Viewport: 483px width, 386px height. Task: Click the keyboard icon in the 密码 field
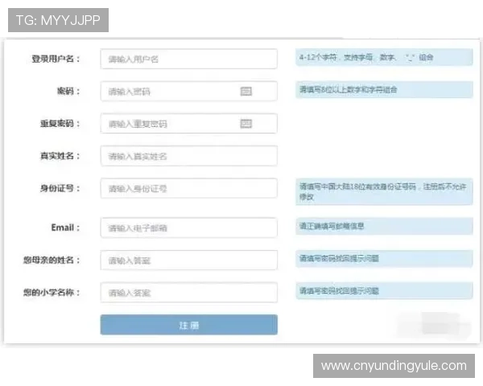(x=246, y=92)
